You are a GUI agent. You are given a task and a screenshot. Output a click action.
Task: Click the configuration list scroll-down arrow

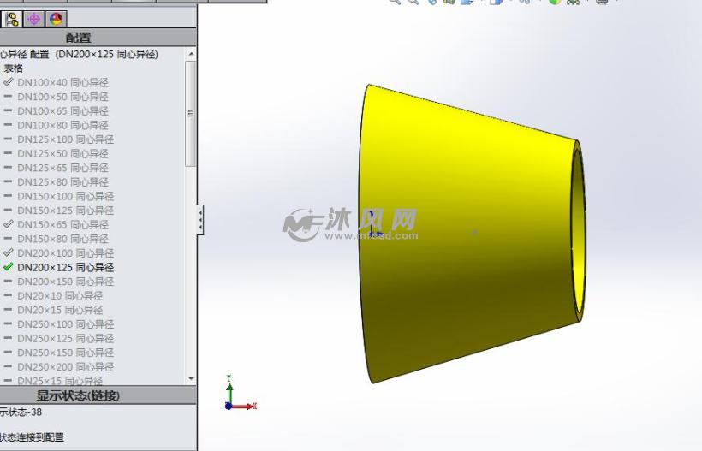tap(191, 378)
